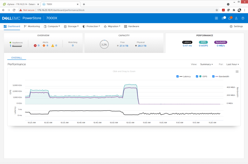Open the jobs/messages icon in header
This screenshot has height=164, width=248.
point(224,18)
